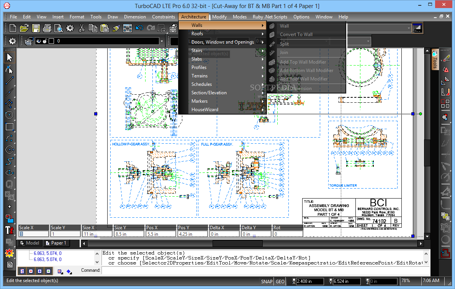455x289 pixels.
Task: Select the Bezier curve tool
Action: (9, 161)
